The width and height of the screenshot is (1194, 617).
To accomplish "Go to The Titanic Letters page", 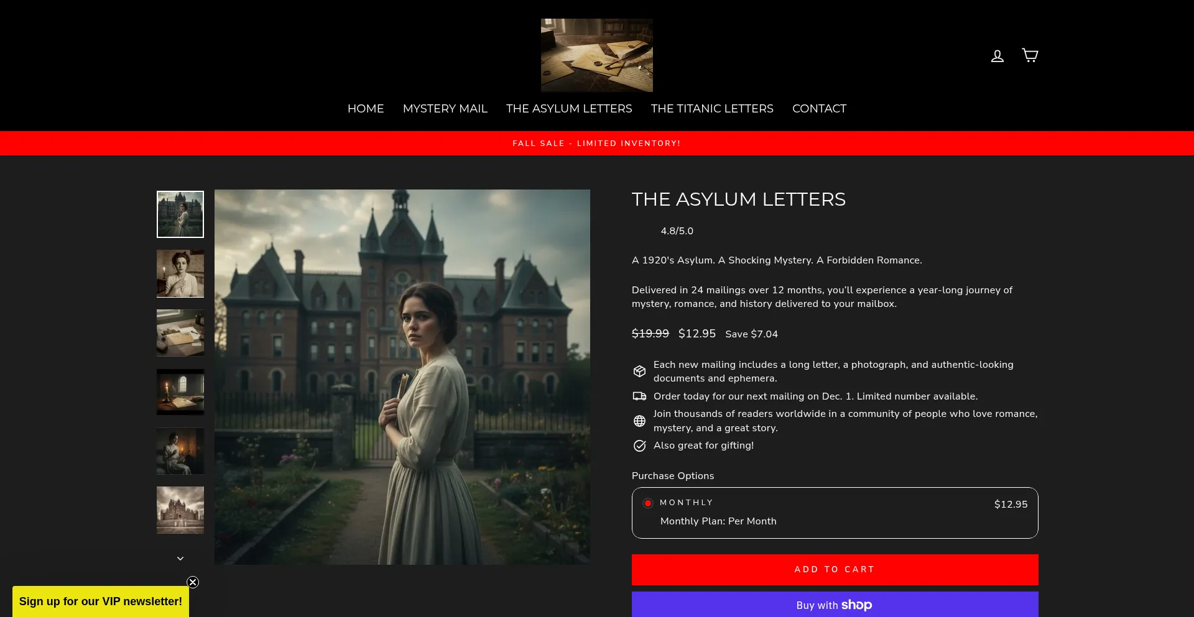I will click(x=712, y=109).
